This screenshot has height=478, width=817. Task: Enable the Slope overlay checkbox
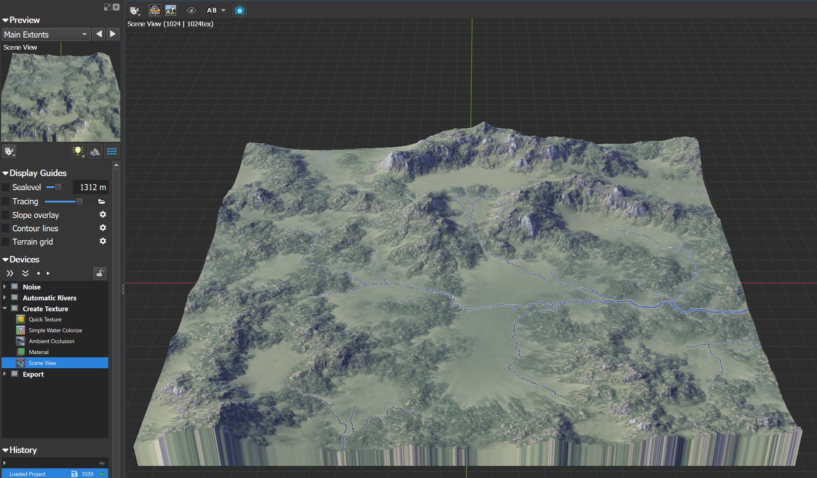click(x=6, y=215)
